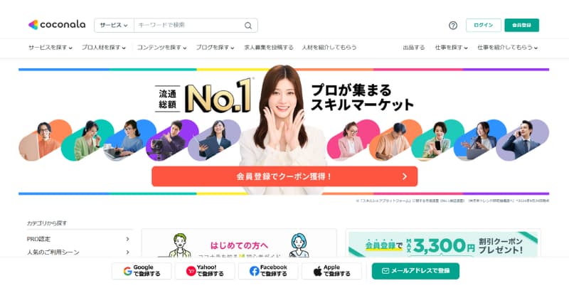569x298 pixels.
Task: Open the ブログを探す menu
Action: click(215, 48)
